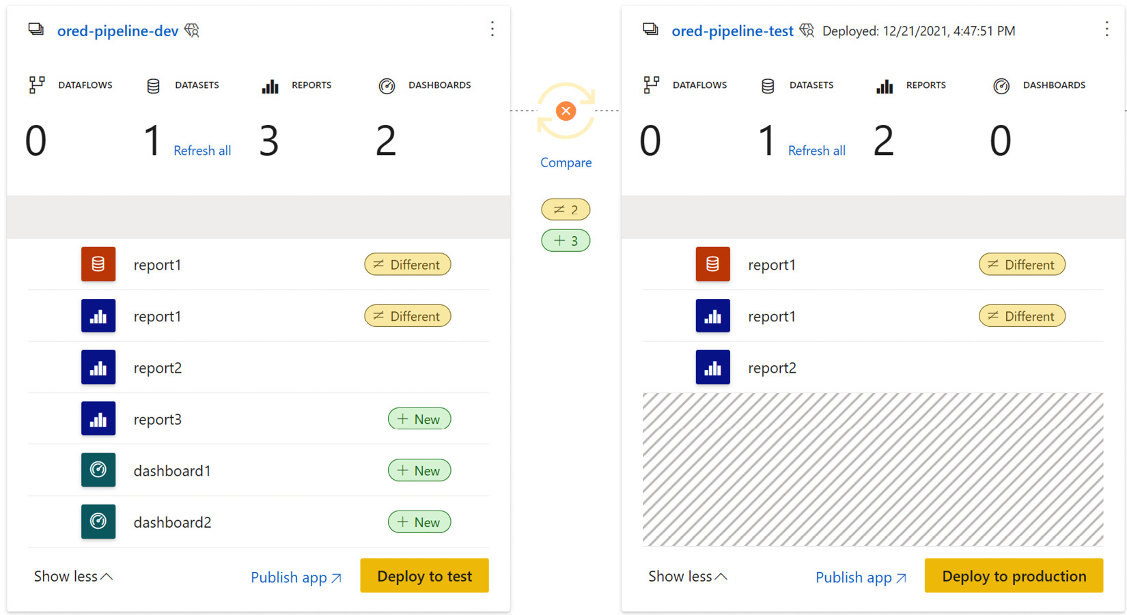Viewport: 1127px width, 615px height.
Task: Click report1 dataset icon in test stage
Action: [x=712, y=265]
